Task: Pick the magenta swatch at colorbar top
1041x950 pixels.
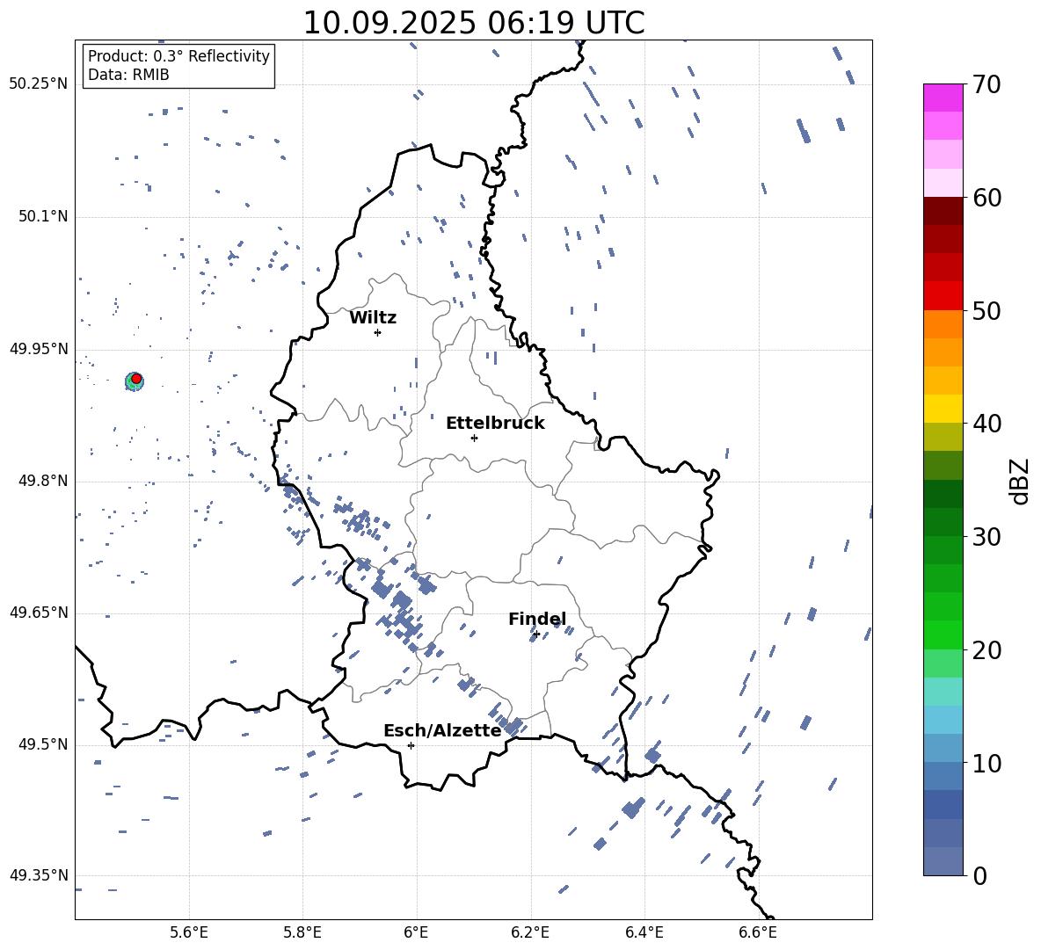Action: (x=943, y=98)
